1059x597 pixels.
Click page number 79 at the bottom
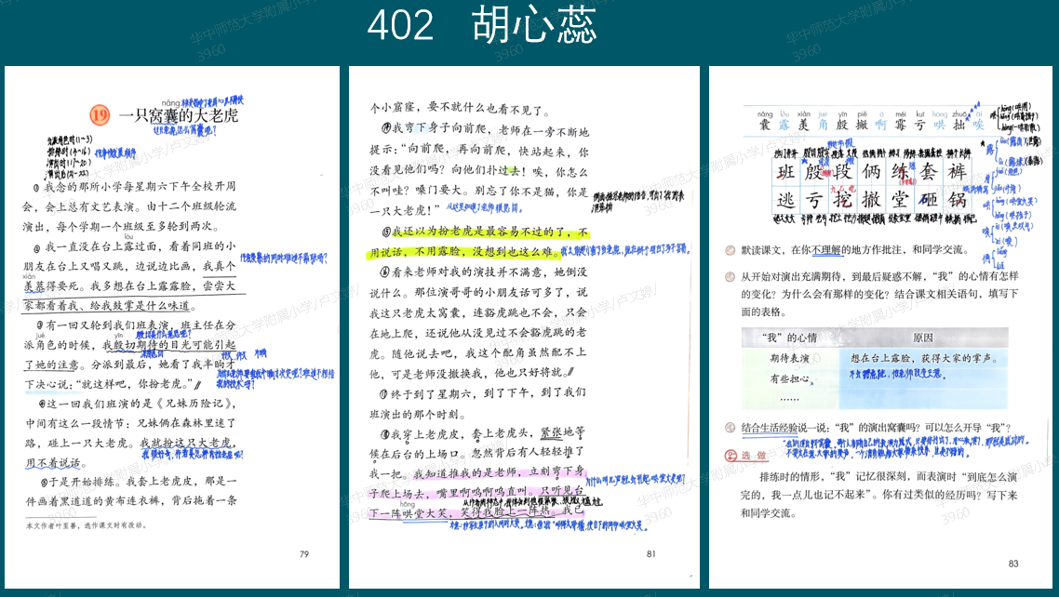[303, 555]
